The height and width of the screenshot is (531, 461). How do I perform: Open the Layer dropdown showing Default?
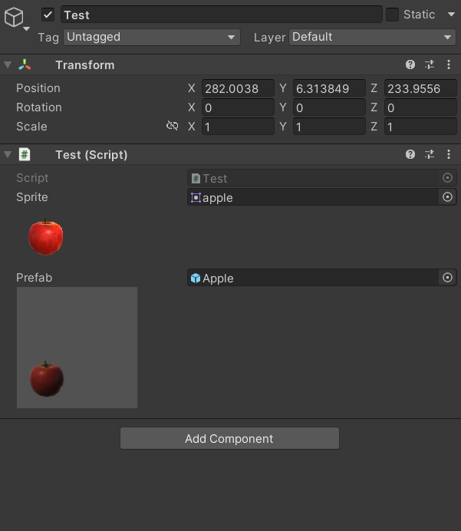point(373,37)
